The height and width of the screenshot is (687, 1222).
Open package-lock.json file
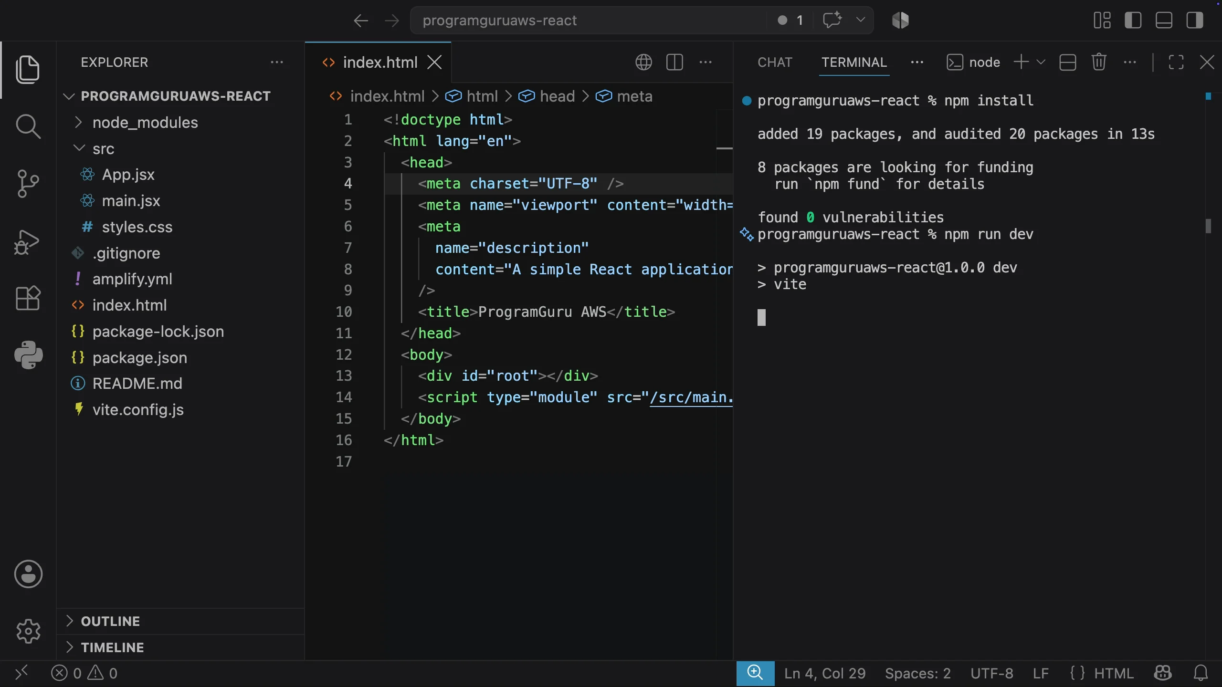click(x=180, y=331)
